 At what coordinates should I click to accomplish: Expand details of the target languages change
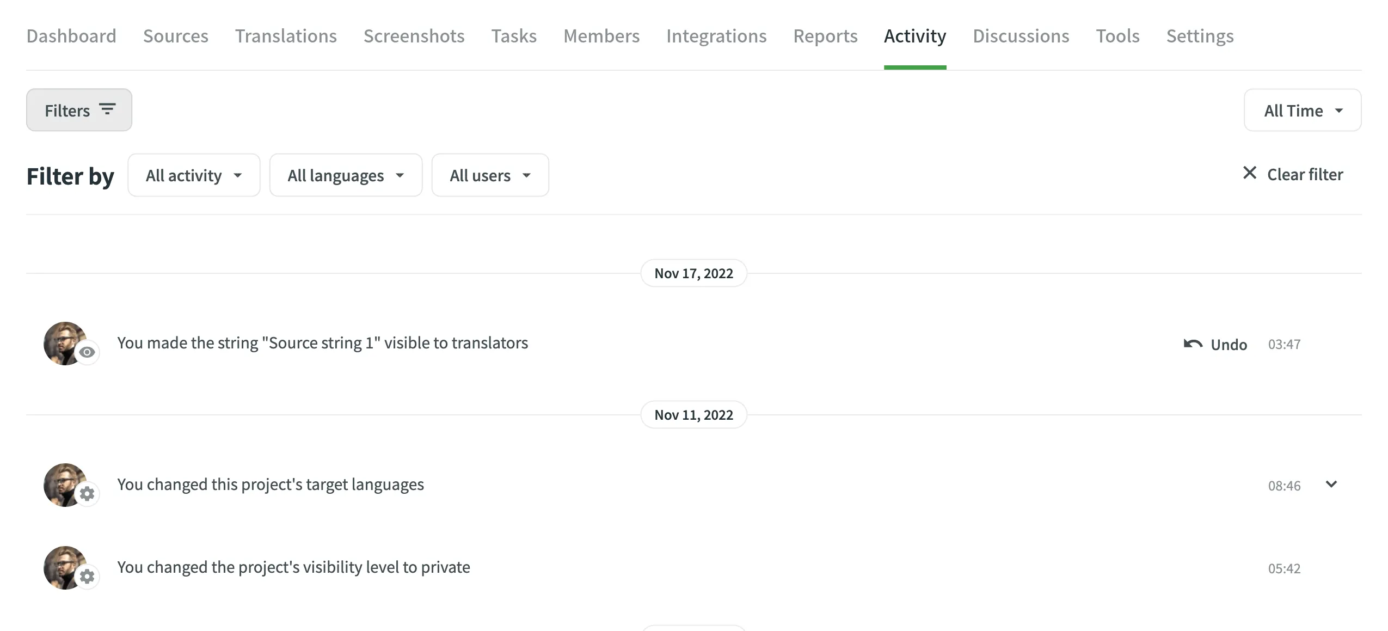[1331, 484]
